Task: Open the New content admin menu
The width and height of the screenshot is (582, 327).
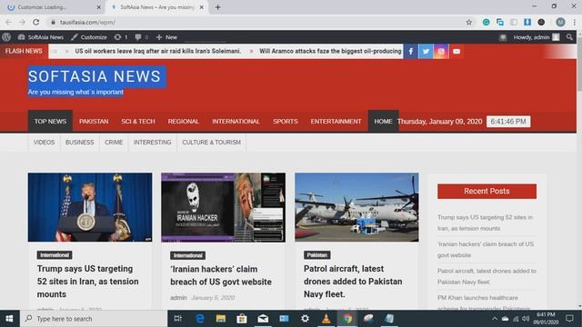Action: pos(166,37)
